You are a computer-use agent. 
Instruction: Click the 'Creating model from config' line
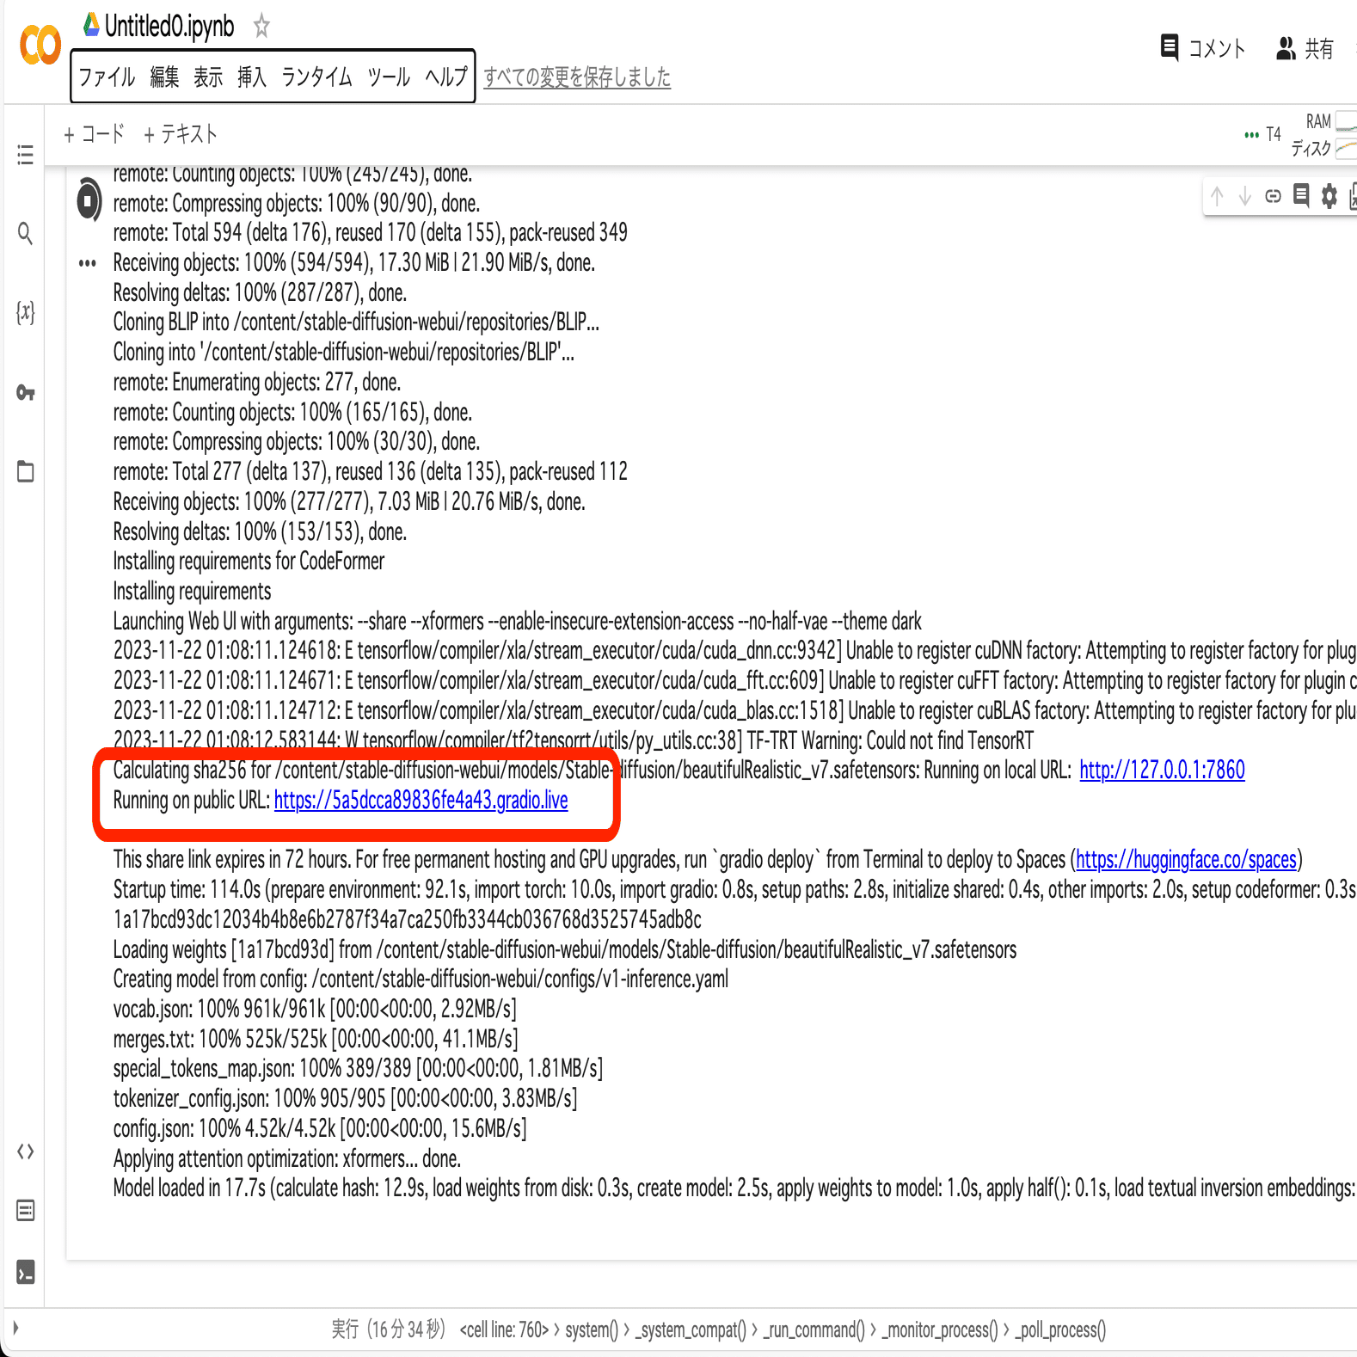tap(421, 979)
